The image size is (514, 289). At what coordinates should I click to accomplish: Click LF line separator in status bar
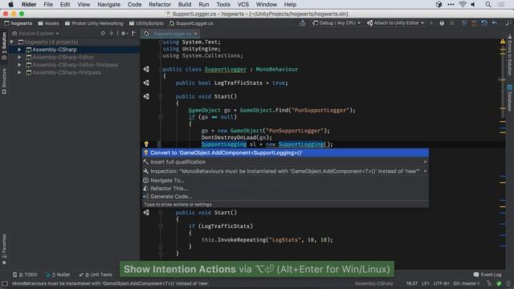(x=426, y=283)
